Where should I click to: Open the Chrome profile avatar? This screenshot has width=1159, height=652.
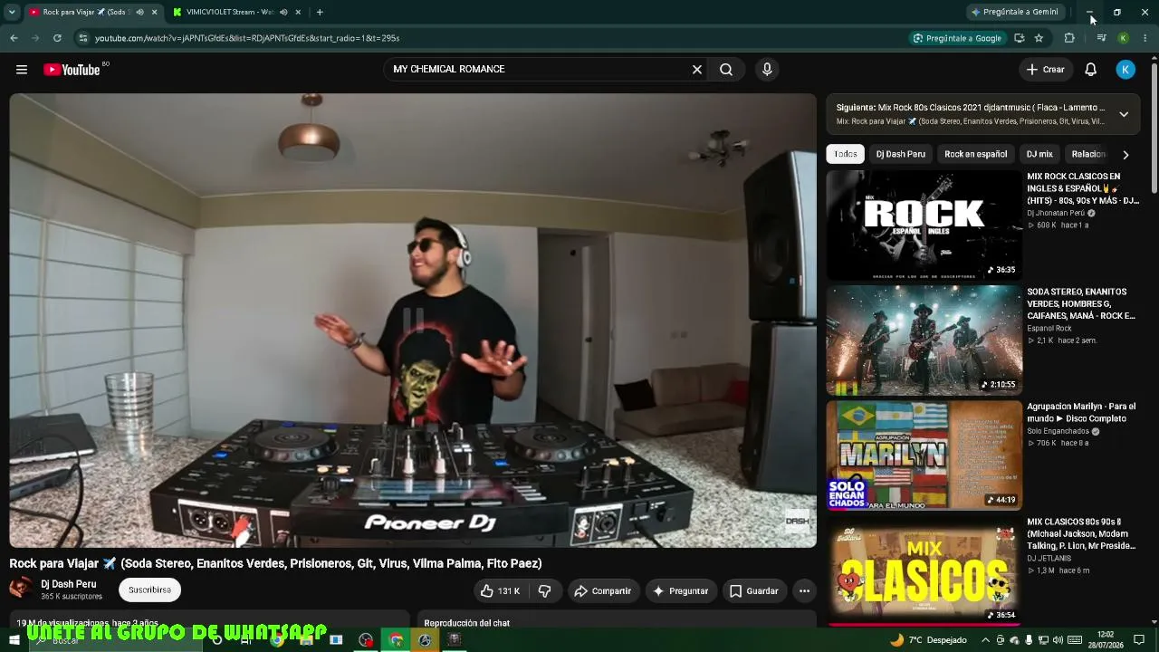tap(1123, 38)
